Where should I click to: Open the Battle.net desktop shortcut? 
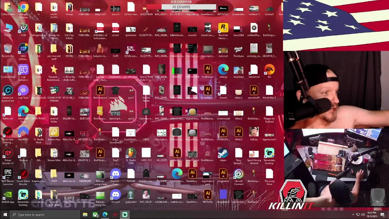pyautogui.click(x=8, y=113)
